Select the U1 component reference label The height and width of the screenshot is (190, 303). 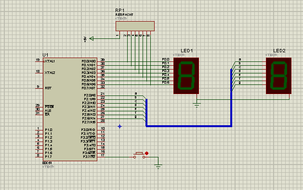(45, 55)
